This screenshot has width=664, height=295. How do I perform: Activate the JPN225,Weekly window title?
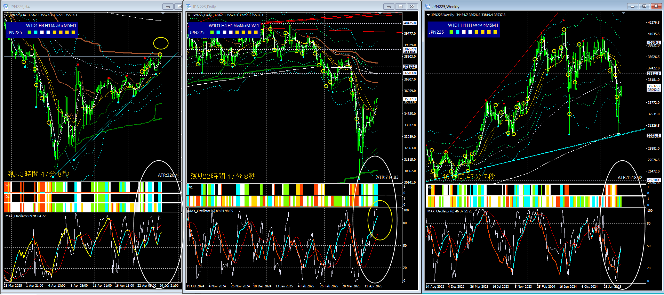pos(446,6)
